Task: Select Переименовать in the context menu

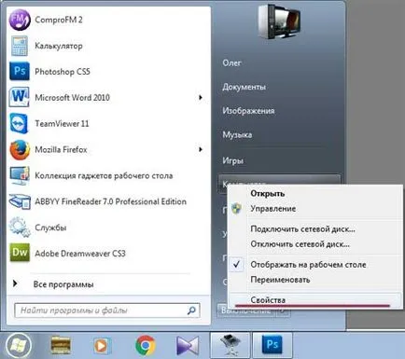Action: tap(280, 280)
